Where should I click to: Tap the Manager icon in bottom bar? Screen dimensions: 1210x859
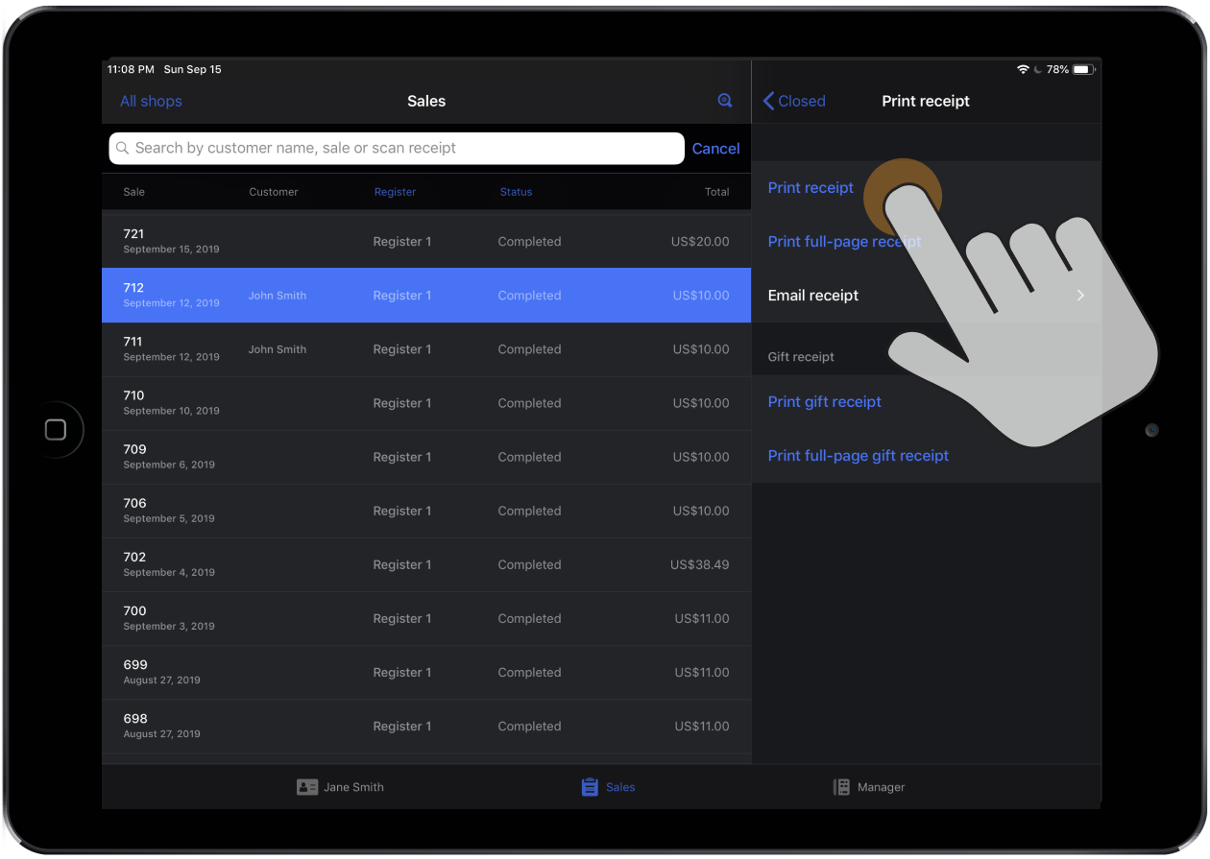point(841,787)
